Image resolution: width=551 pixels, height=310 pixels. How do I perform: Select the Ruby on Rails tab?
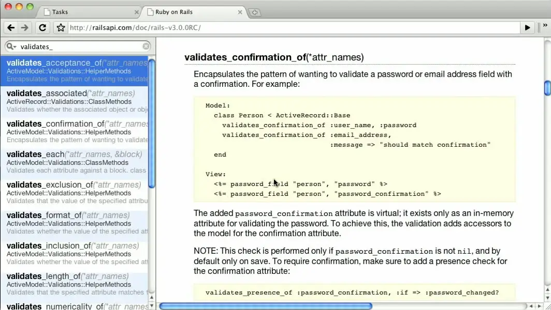click(194, 12)
